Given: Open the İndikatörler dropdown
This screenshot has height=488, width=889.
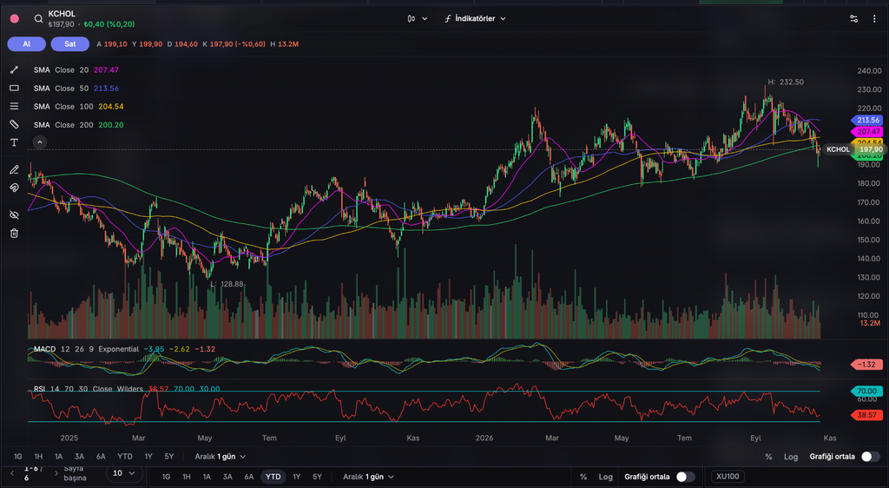Looking at the screenshot, I should click(475, 19).
